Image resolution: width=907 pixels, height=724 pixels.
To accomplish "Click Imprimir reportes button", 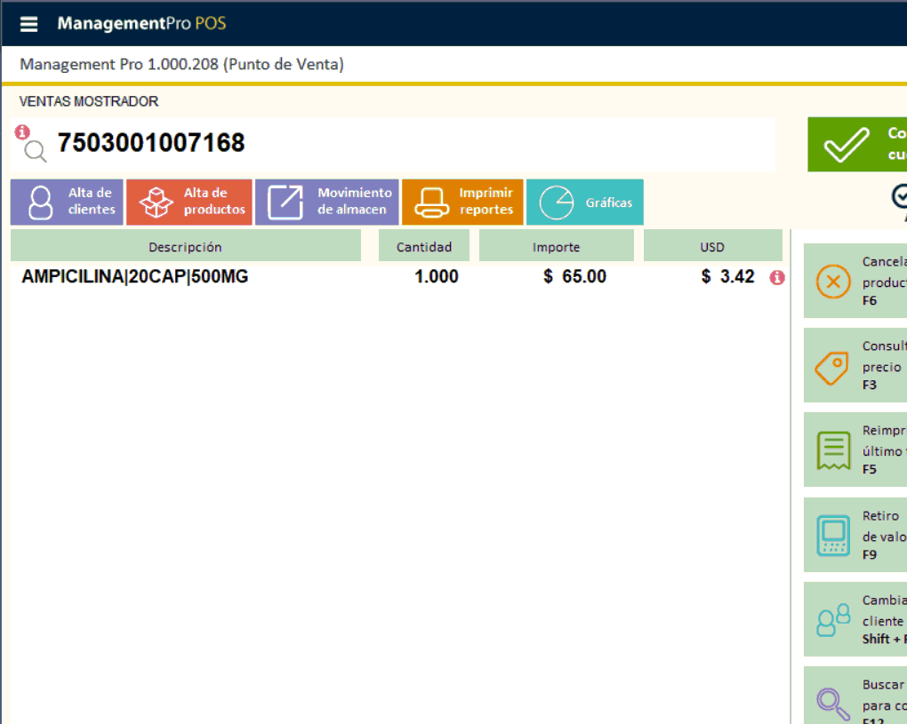I will click(x=462, y=203).
